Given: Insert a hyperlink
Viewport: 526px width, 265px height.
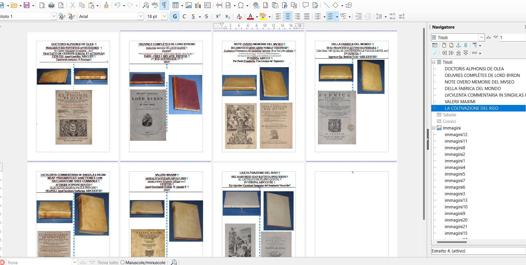Looking at the screenshot, I should tap(256, 5).
